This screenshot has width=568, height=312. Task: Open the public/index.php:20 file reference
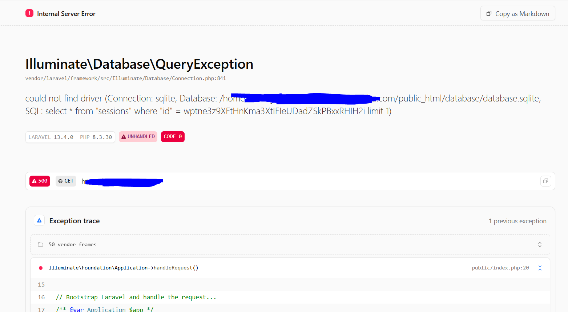click(500, 268)
